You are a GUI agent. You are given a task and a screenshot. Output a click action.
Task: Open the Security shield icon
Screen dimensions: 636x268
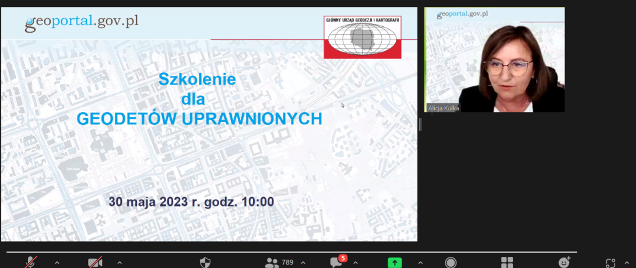(x=205, y=263)
